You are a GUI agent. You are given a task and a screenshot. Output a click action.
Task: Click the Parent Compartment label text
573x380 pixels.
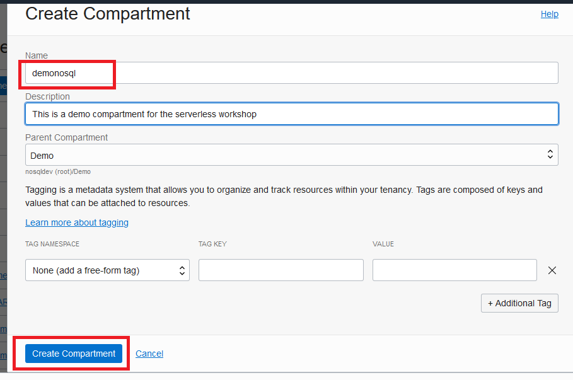tap(66, 137)
